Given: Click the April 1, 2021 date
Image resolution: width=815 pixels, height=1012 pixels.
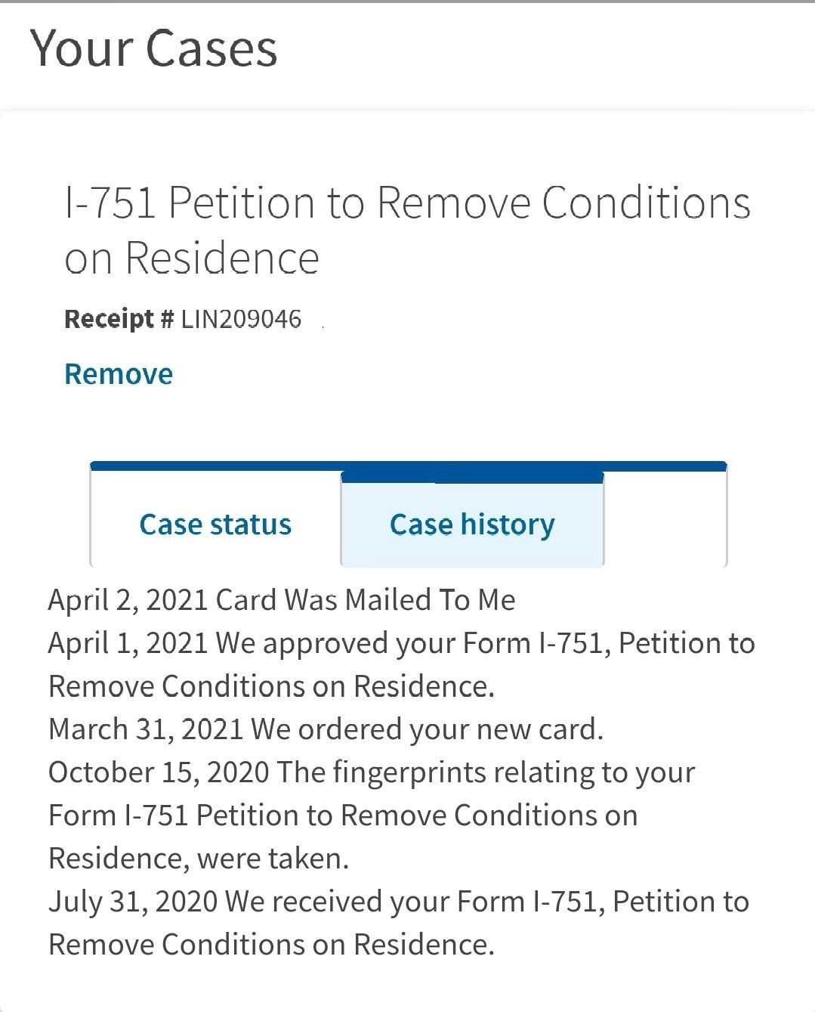Looking at the screenshot, I should pyautogui.click(x=128, y=643).
